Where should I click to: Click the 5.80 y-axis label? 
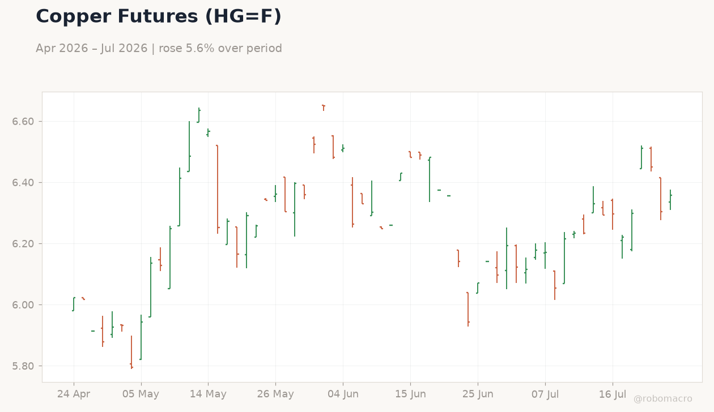pyautogui.click(x=23, y=366)
